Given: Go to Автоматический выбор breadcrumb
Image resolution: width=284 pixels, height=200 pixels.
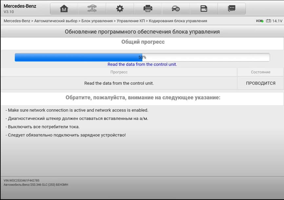Looking at the screenshot, I should click(x=56, y=21).
